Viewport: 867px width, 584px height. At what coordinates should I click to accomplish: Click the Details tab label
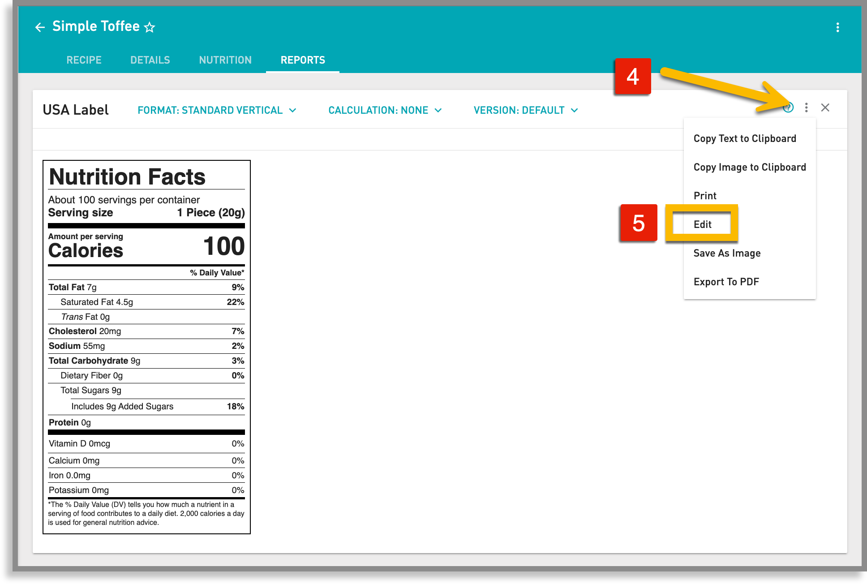pyautogui.click(x=150, y=60)
